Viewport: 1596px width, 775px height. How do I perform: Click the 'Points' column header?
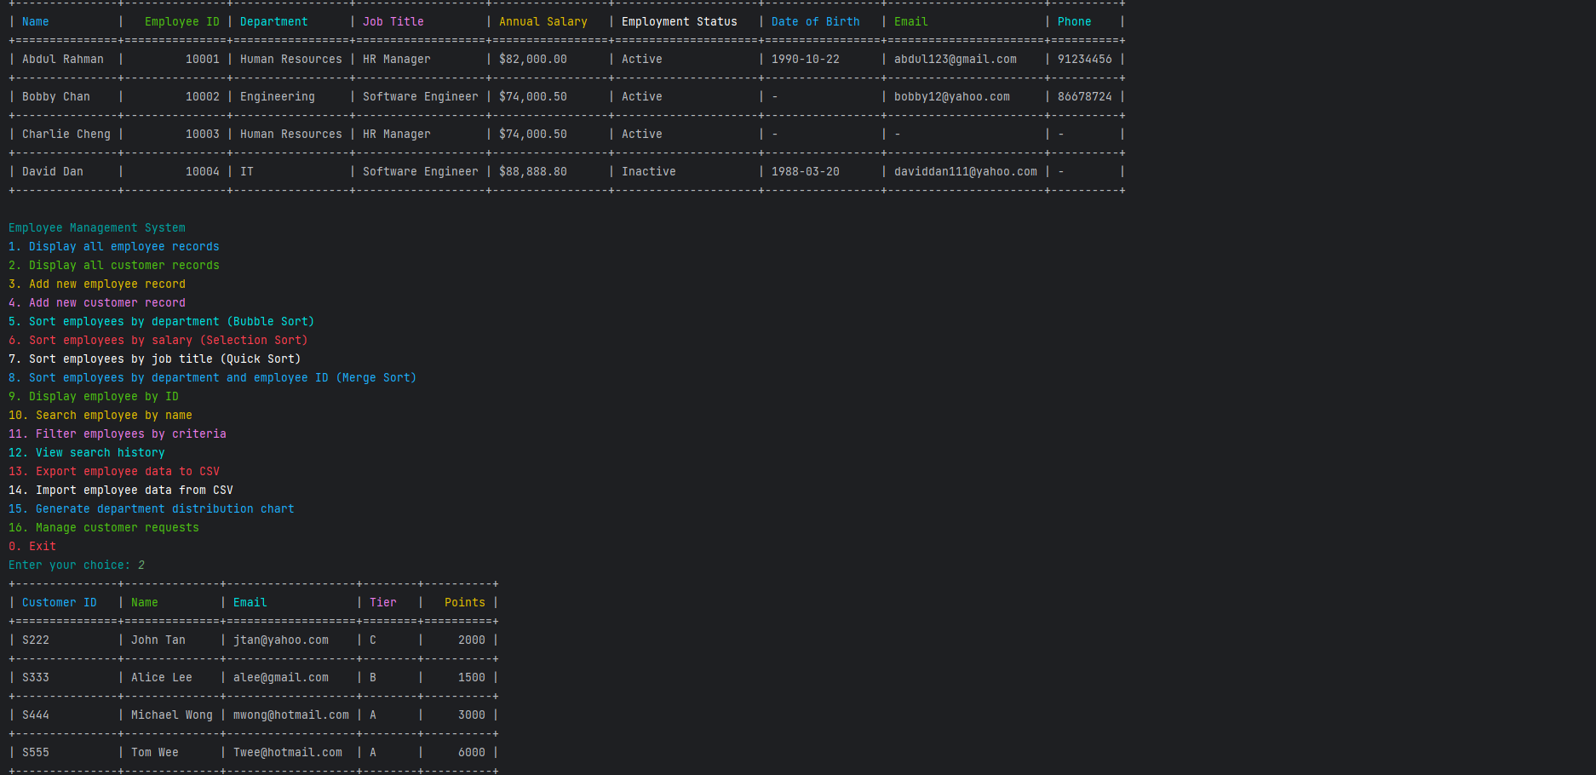(x=465, y=602)
